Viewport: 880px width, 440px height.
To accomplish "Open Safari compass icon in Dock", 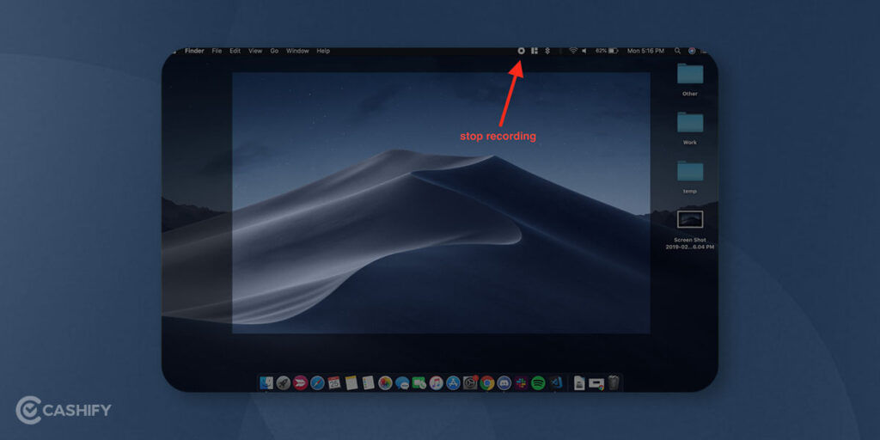I will click(x=317, y=382).
